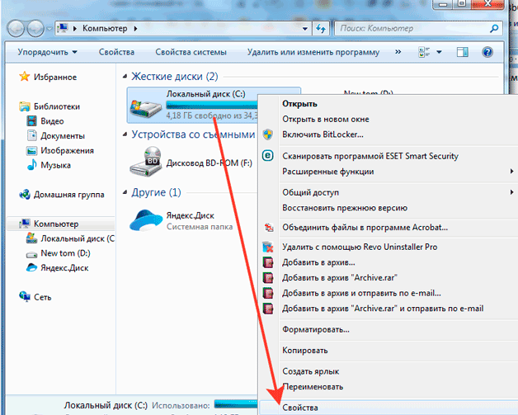Choose Свойства in the context menu
Viewport: 518px width, 415px height.
pyautogui.click(x=299, y=407)
